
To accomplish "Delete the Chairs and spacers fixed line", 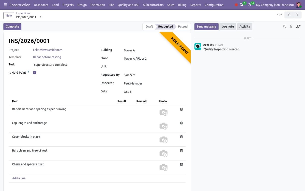I will point(181,164).
